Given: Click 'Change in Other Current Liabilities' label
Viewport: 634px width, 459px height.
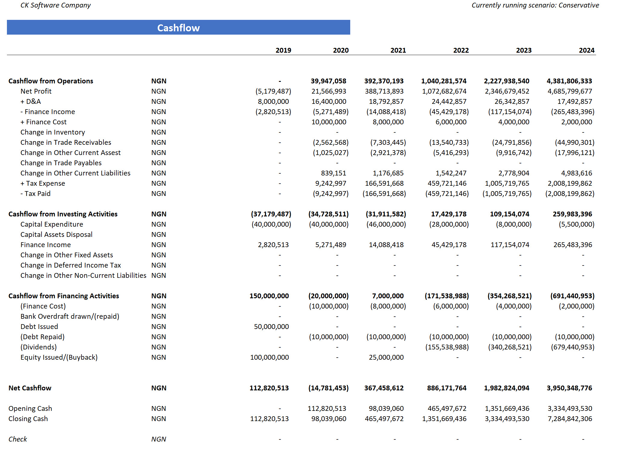Looking at the screenshot, I should tap(75, 173).
